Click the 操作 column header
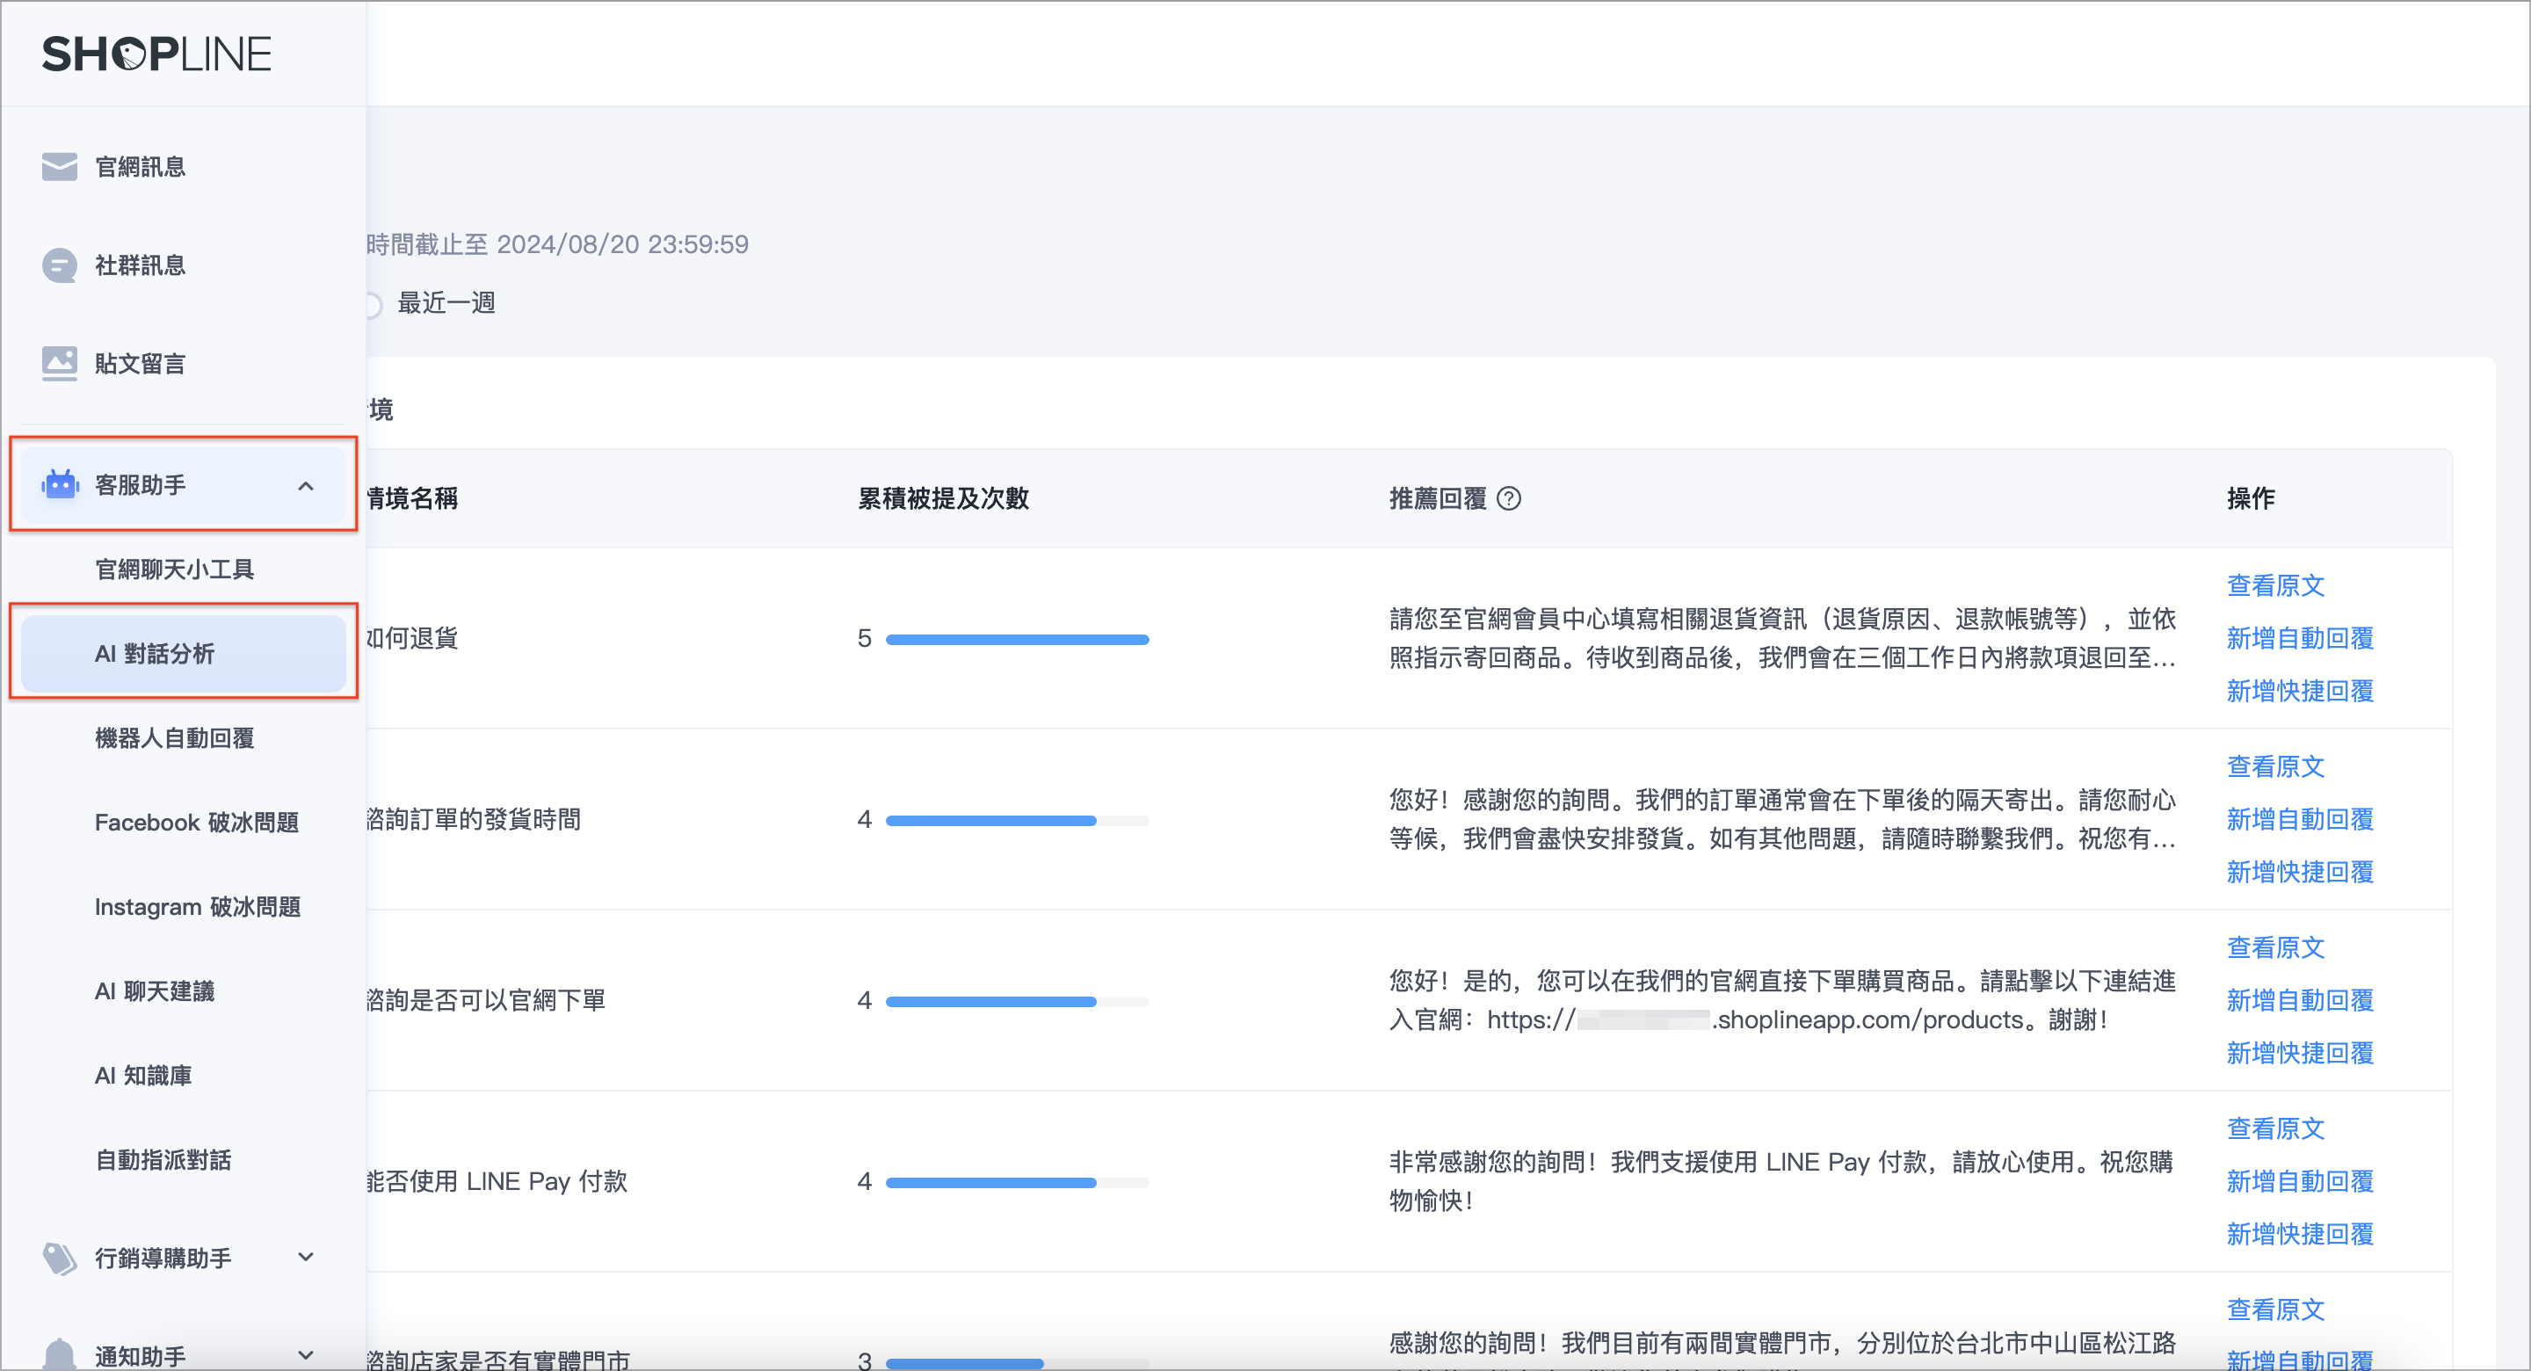This screenshot has height=1371, width=2531. 2251,499
